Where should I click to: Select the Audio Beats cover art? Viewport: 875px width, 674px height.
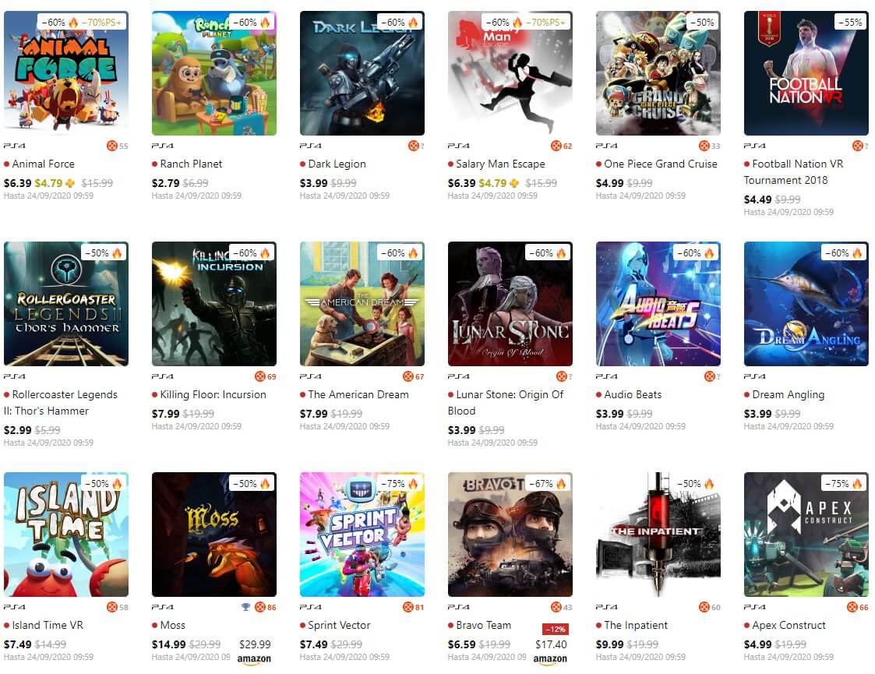pyautogui.click(x=658, y=304)
